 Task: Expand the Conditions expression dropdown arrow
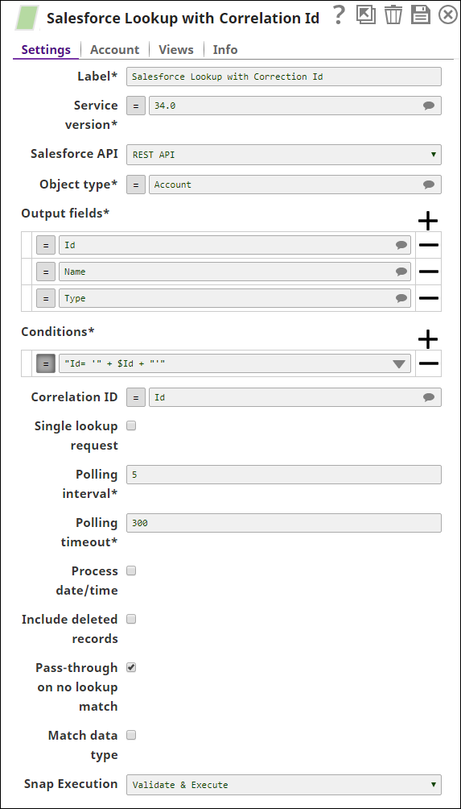coord(399,363)
